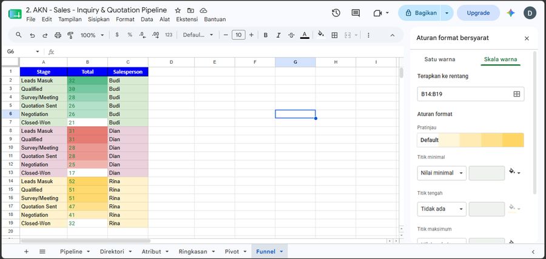546x259 pixels.
Task: Format as currency with dollar icon
Action: 117,35
